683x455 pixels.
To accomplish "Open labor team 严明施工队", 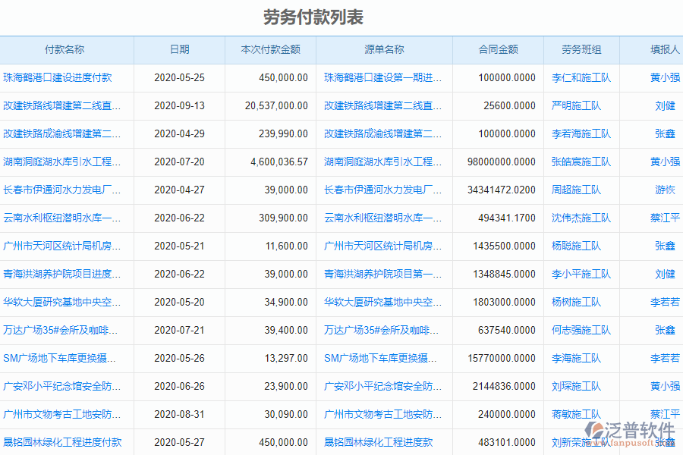I will coord(576,106).
